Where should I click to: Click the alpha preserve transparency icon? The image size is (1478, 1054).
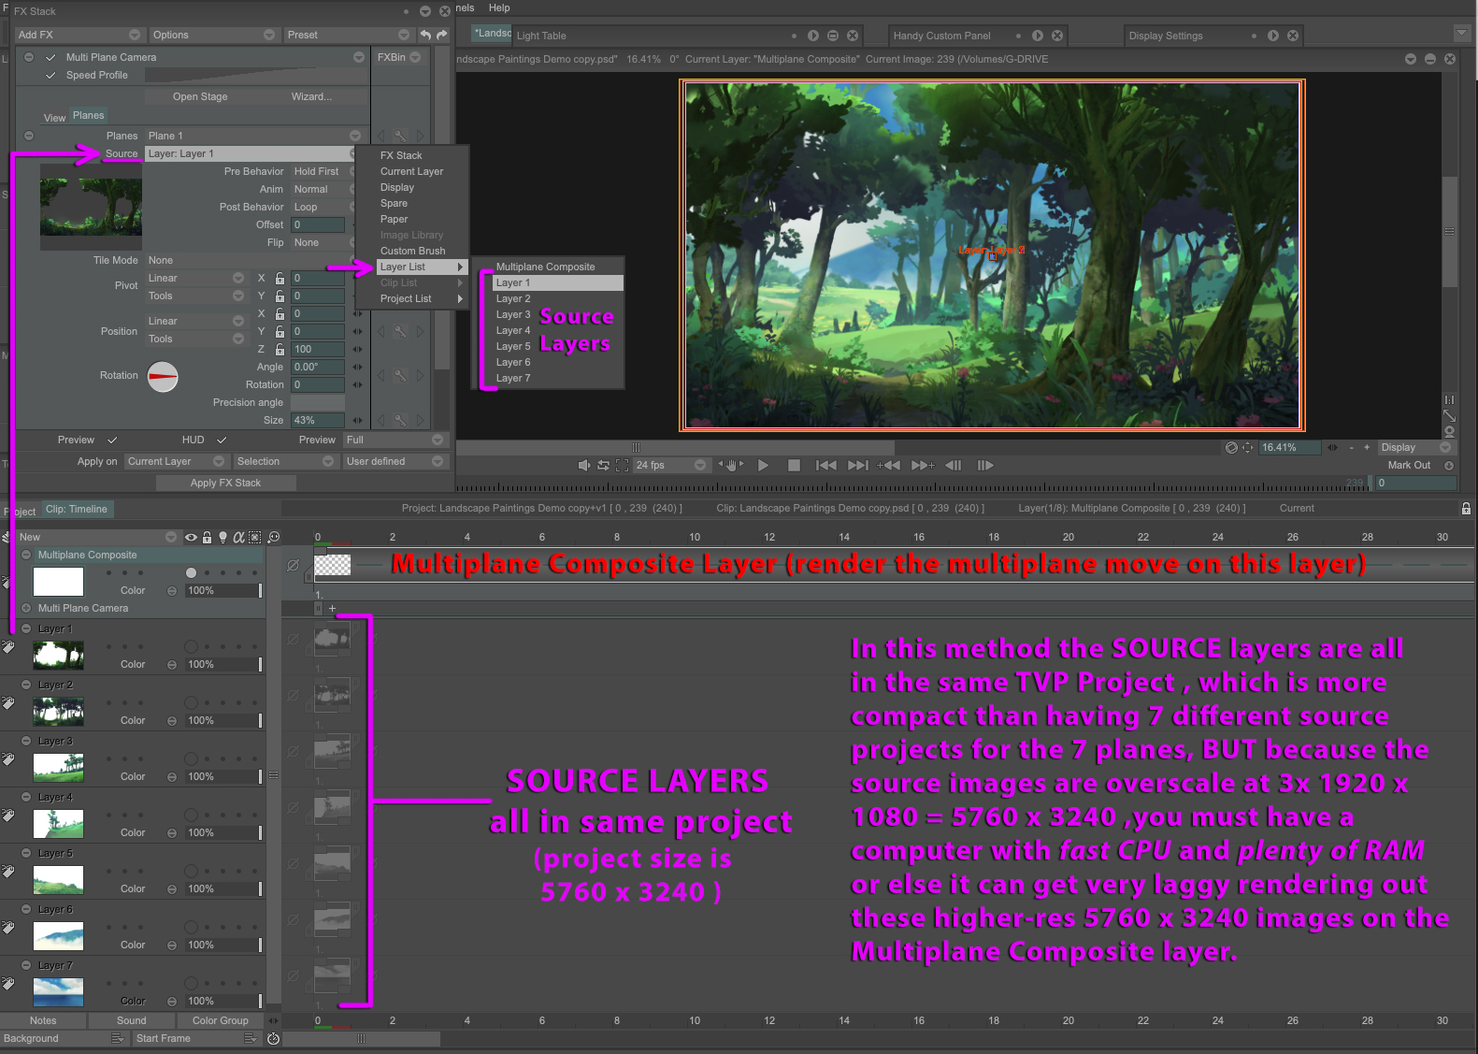[x=238, y=537]
